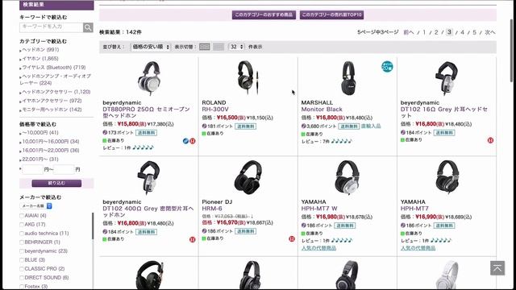Click the red icon on DT880PRO card
This screenshot has width=516, height=290.
pyautogui.click(x=193, y=141)
